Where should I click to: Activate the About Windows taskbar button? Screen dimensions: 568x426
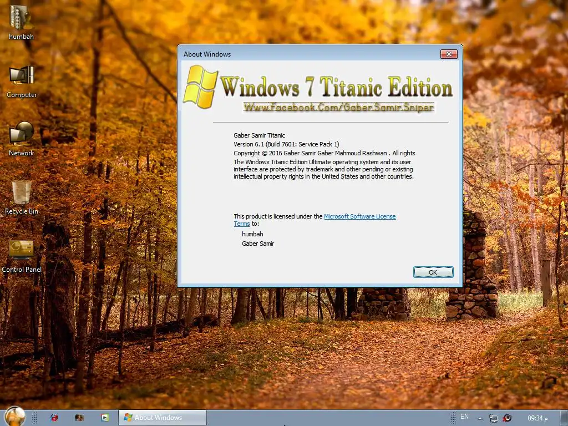[163, 418]
